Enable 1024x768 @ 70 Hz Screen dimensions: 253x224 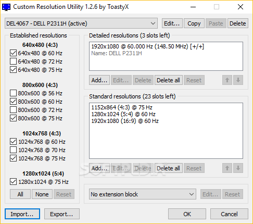[x=13, y=150]
